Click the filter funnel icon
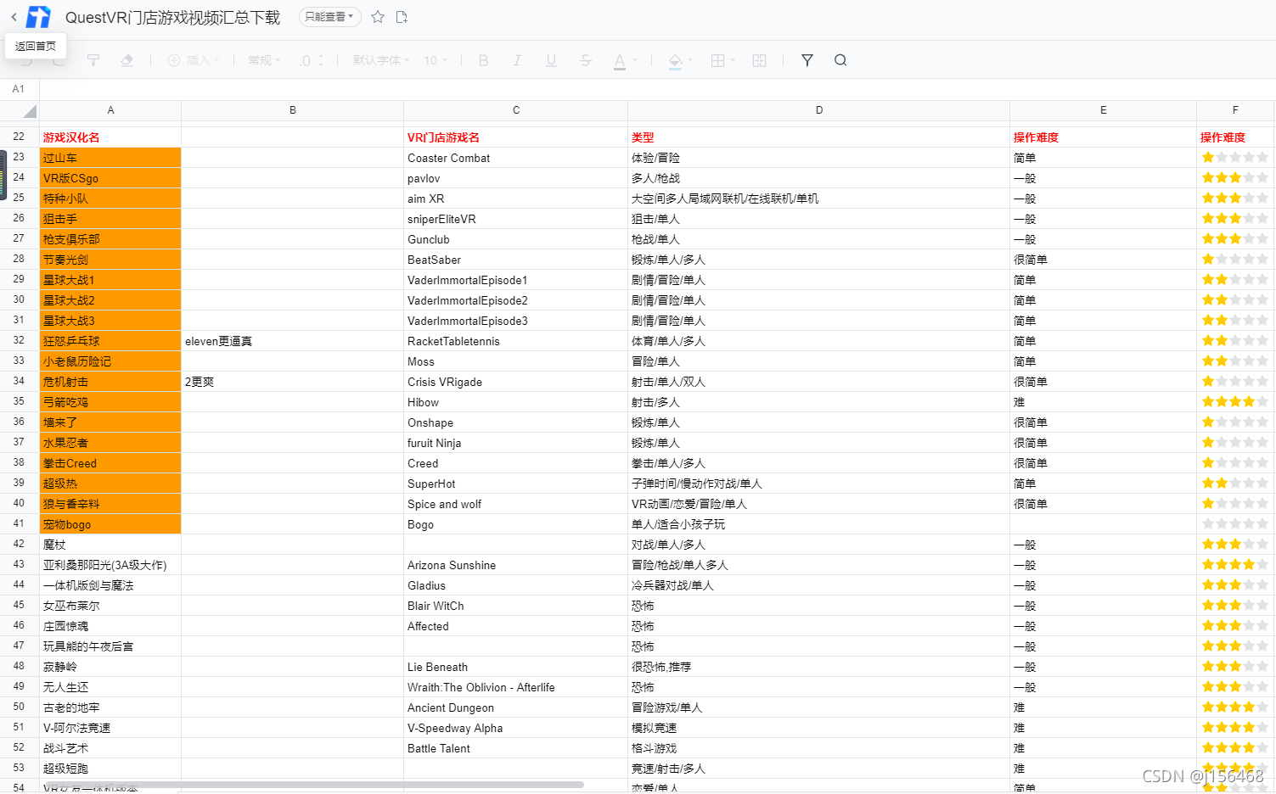This screenshot has height=794, width=1276. pos(807,60)
